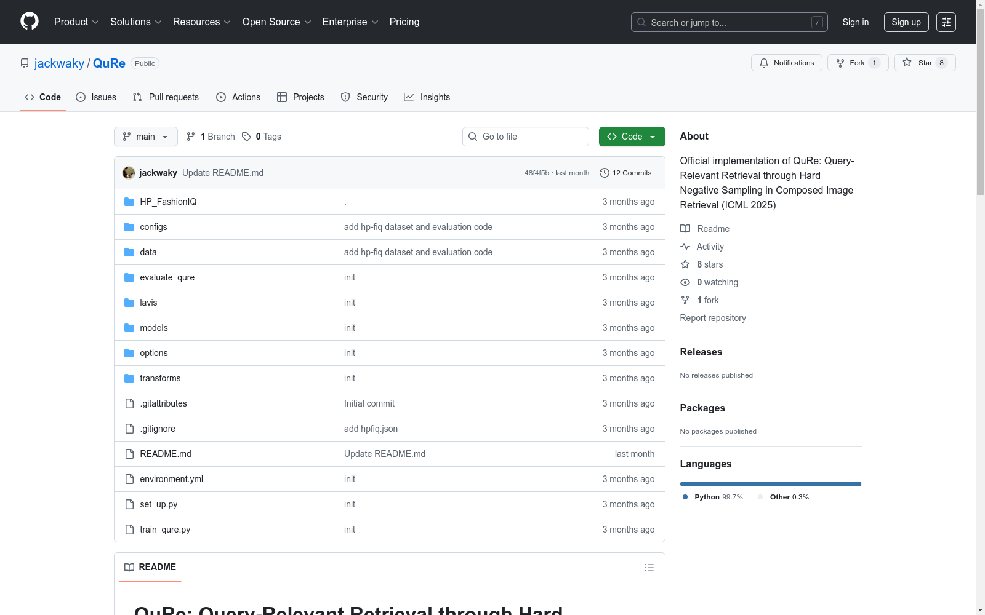Image resolution: width=985 pixels, height=615 pixels.
Task: Expand the Product menu
Action: (76, 22)
